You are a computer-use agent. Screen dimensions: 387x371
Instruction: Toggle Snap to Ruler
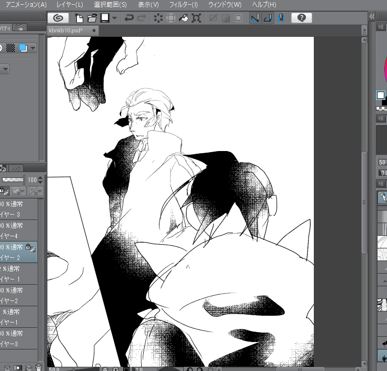click(x=255, y=18)
